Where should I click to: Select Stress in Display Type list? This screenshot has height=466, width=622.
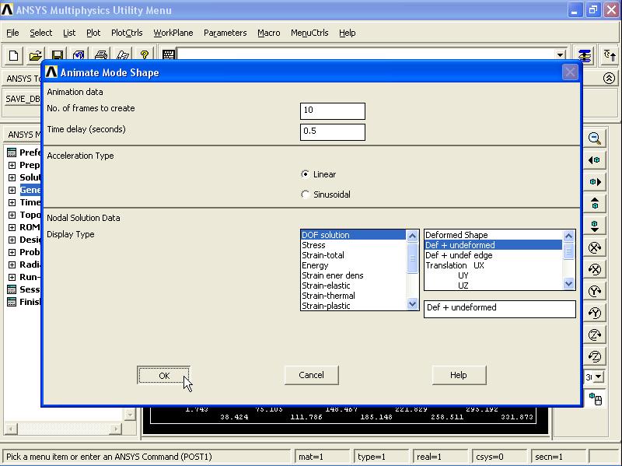(354, 245)
